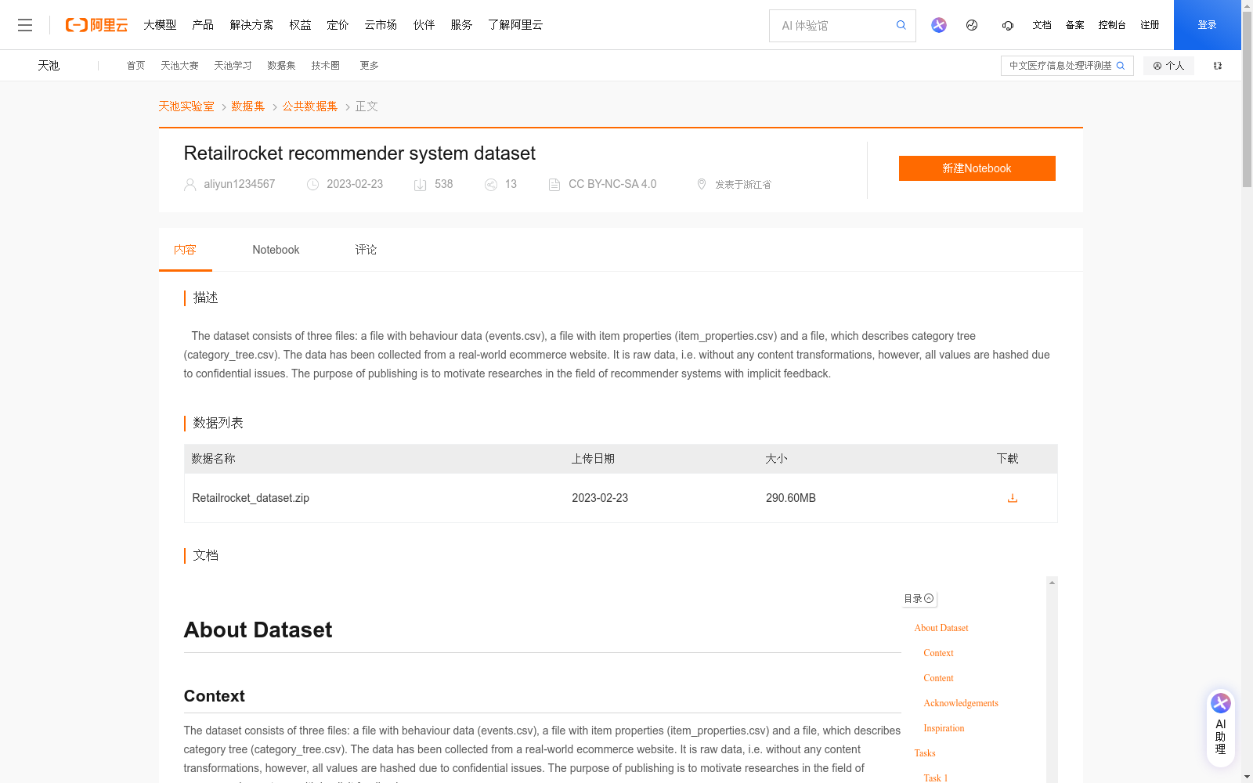Click the share icon beside 13
Viewport: 1253px width, 783px height.
[491, 185]
